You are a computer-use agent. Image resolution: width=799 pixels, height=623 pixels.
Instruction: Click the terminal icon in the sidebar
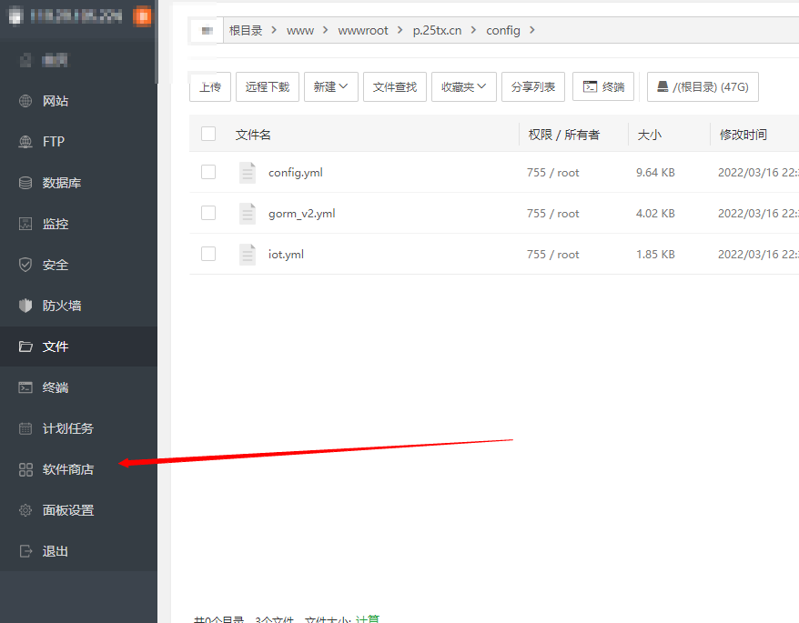pos(25,387)
